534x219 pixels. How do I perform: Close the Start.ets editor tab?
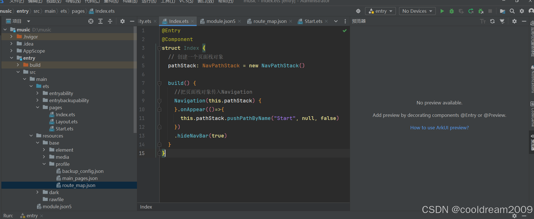[x=326, y=21]
